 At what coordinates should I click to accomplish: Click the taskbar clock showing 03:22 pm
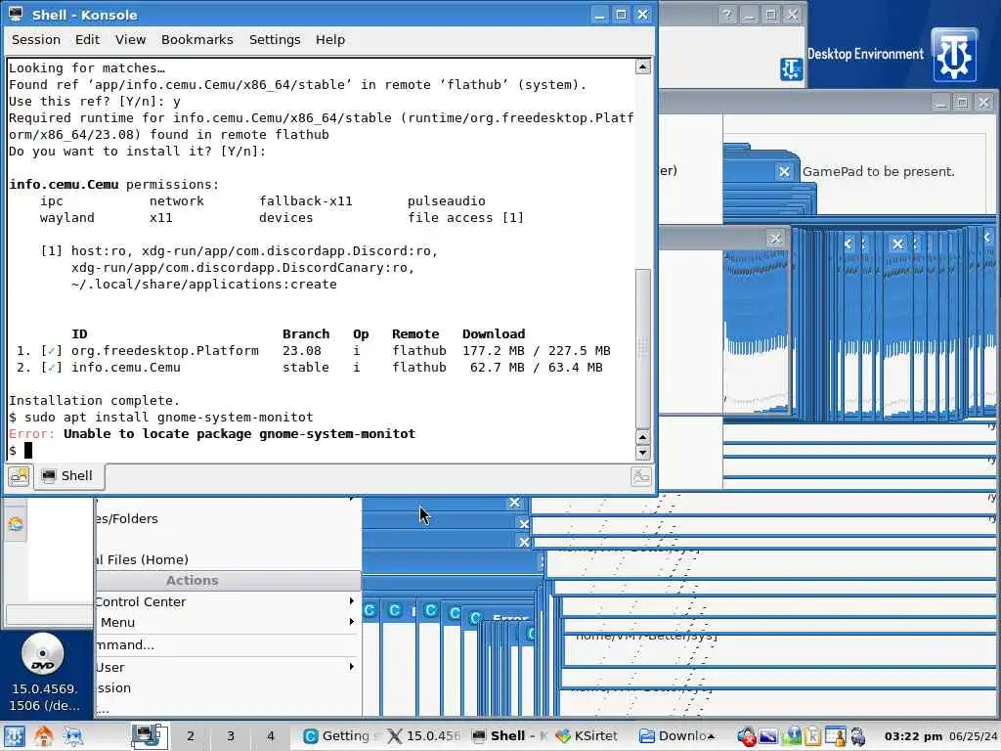pos(914,736)
